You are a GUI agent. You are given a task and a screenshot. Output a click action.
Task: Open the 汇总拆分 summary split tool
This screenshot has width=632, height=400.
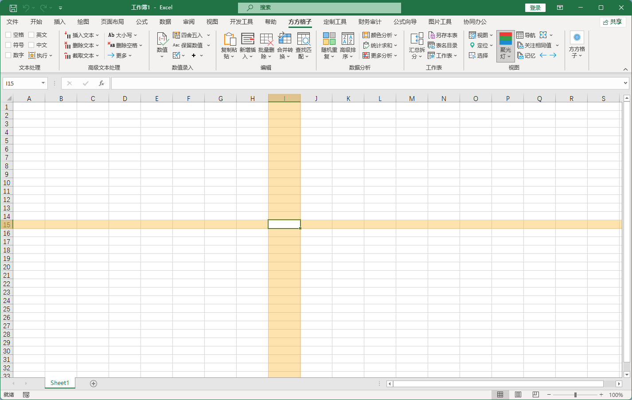click(x=417, y=39)
